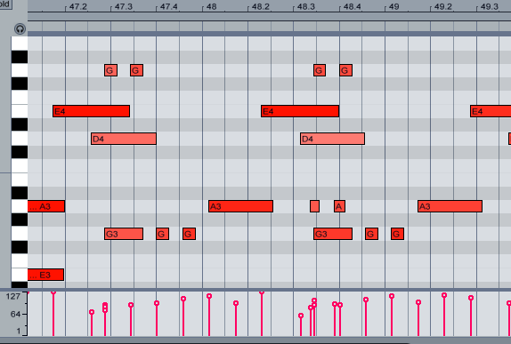
Task: Select the short G note just after bar 49
Action: (x=398, y=234)
